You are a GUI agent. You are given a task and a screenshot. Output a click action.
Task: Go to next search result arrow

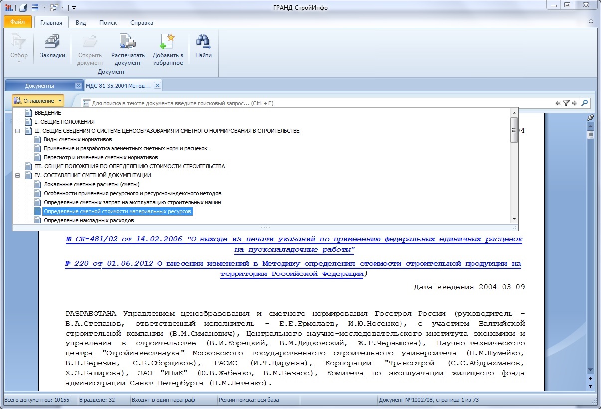coord(574,103)
